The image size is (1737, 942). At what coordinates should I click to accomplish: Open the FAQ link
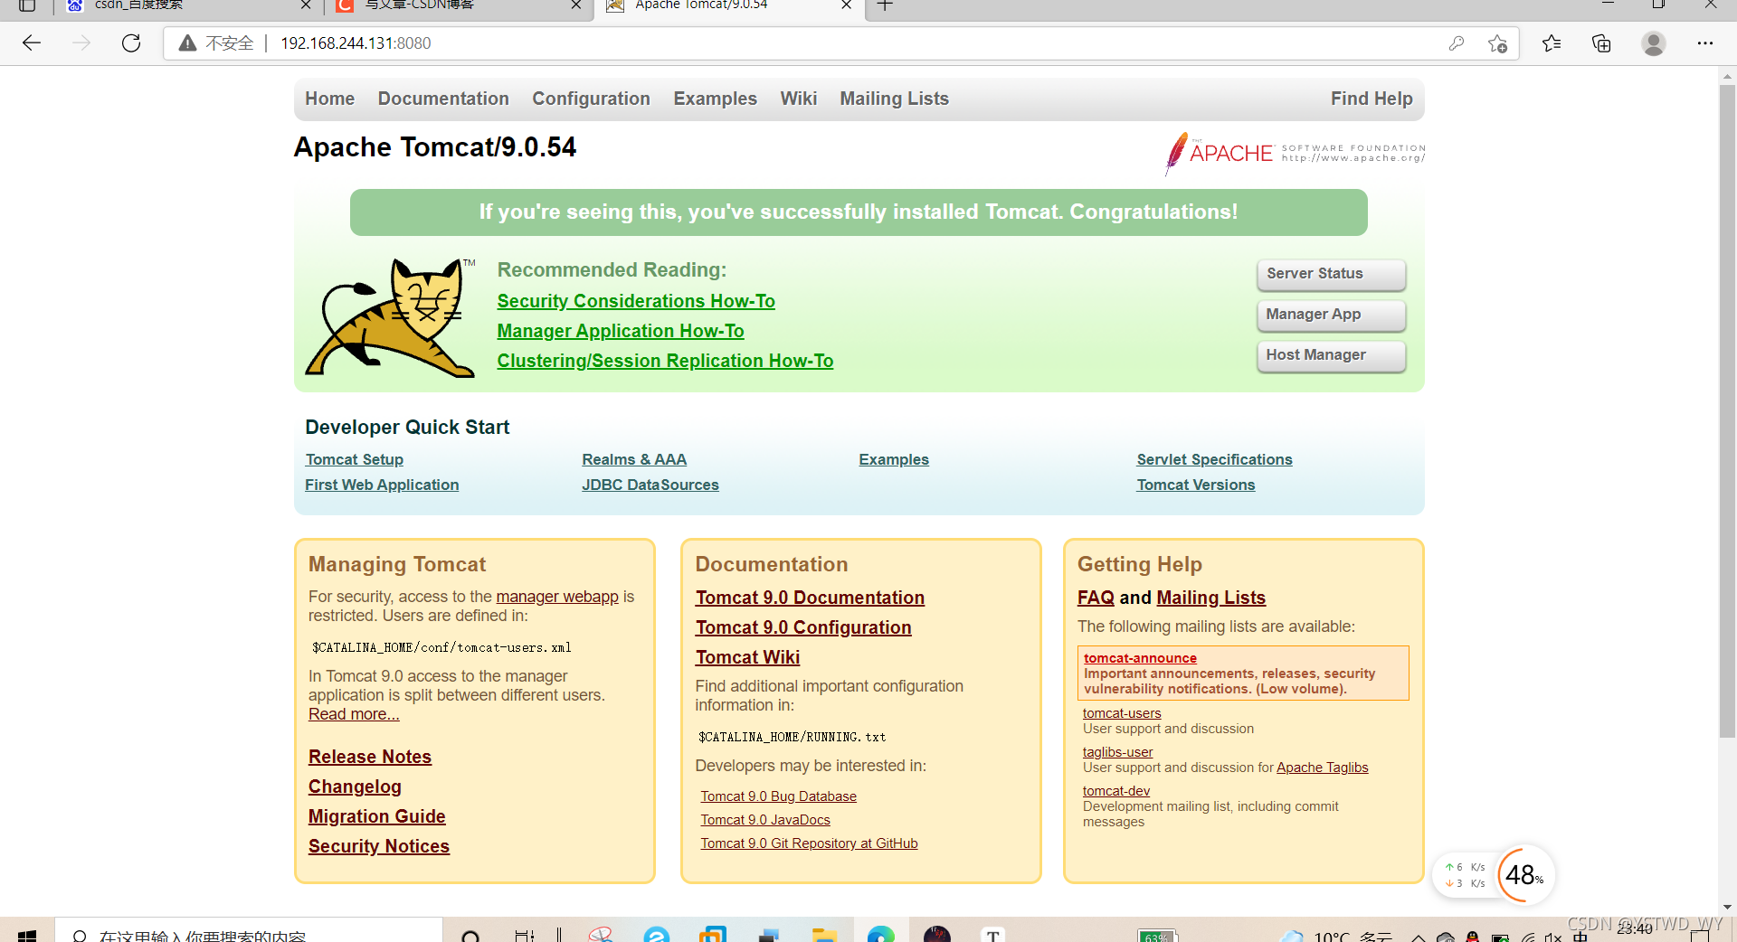1096,598
